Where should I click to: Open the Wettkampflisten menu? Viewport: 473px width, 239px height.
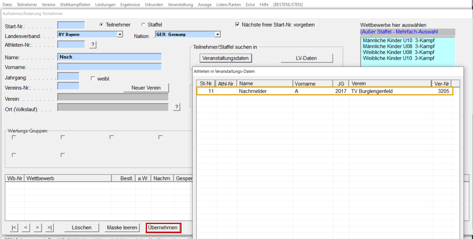75,4
